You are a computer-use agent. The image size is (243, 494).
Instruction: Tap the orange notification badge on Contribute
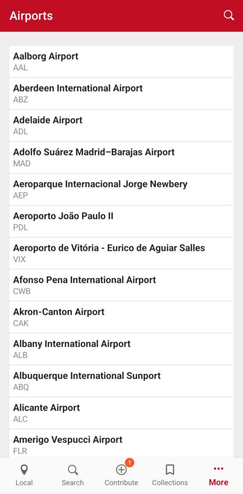[129, 463]
